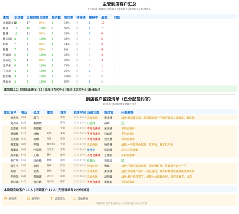The width and height of the screenshot is (239, 214).
Task: Click the 14% signing rate cell
Action: (x=67, y=44)
